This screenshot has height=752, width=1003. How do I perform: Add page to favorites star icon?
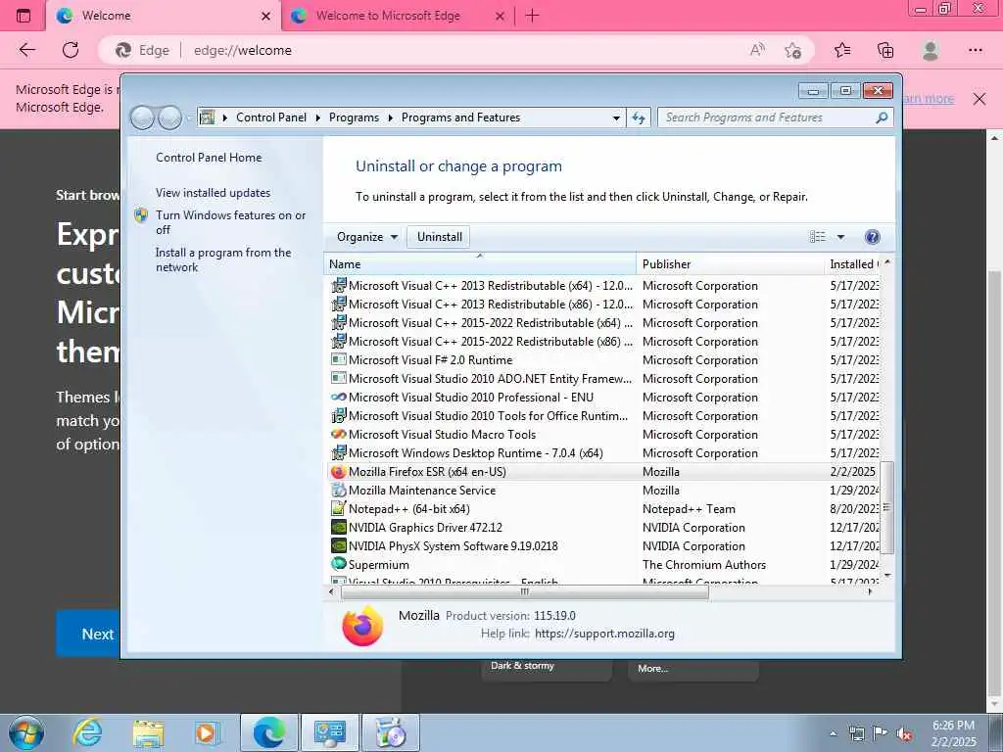792,50
